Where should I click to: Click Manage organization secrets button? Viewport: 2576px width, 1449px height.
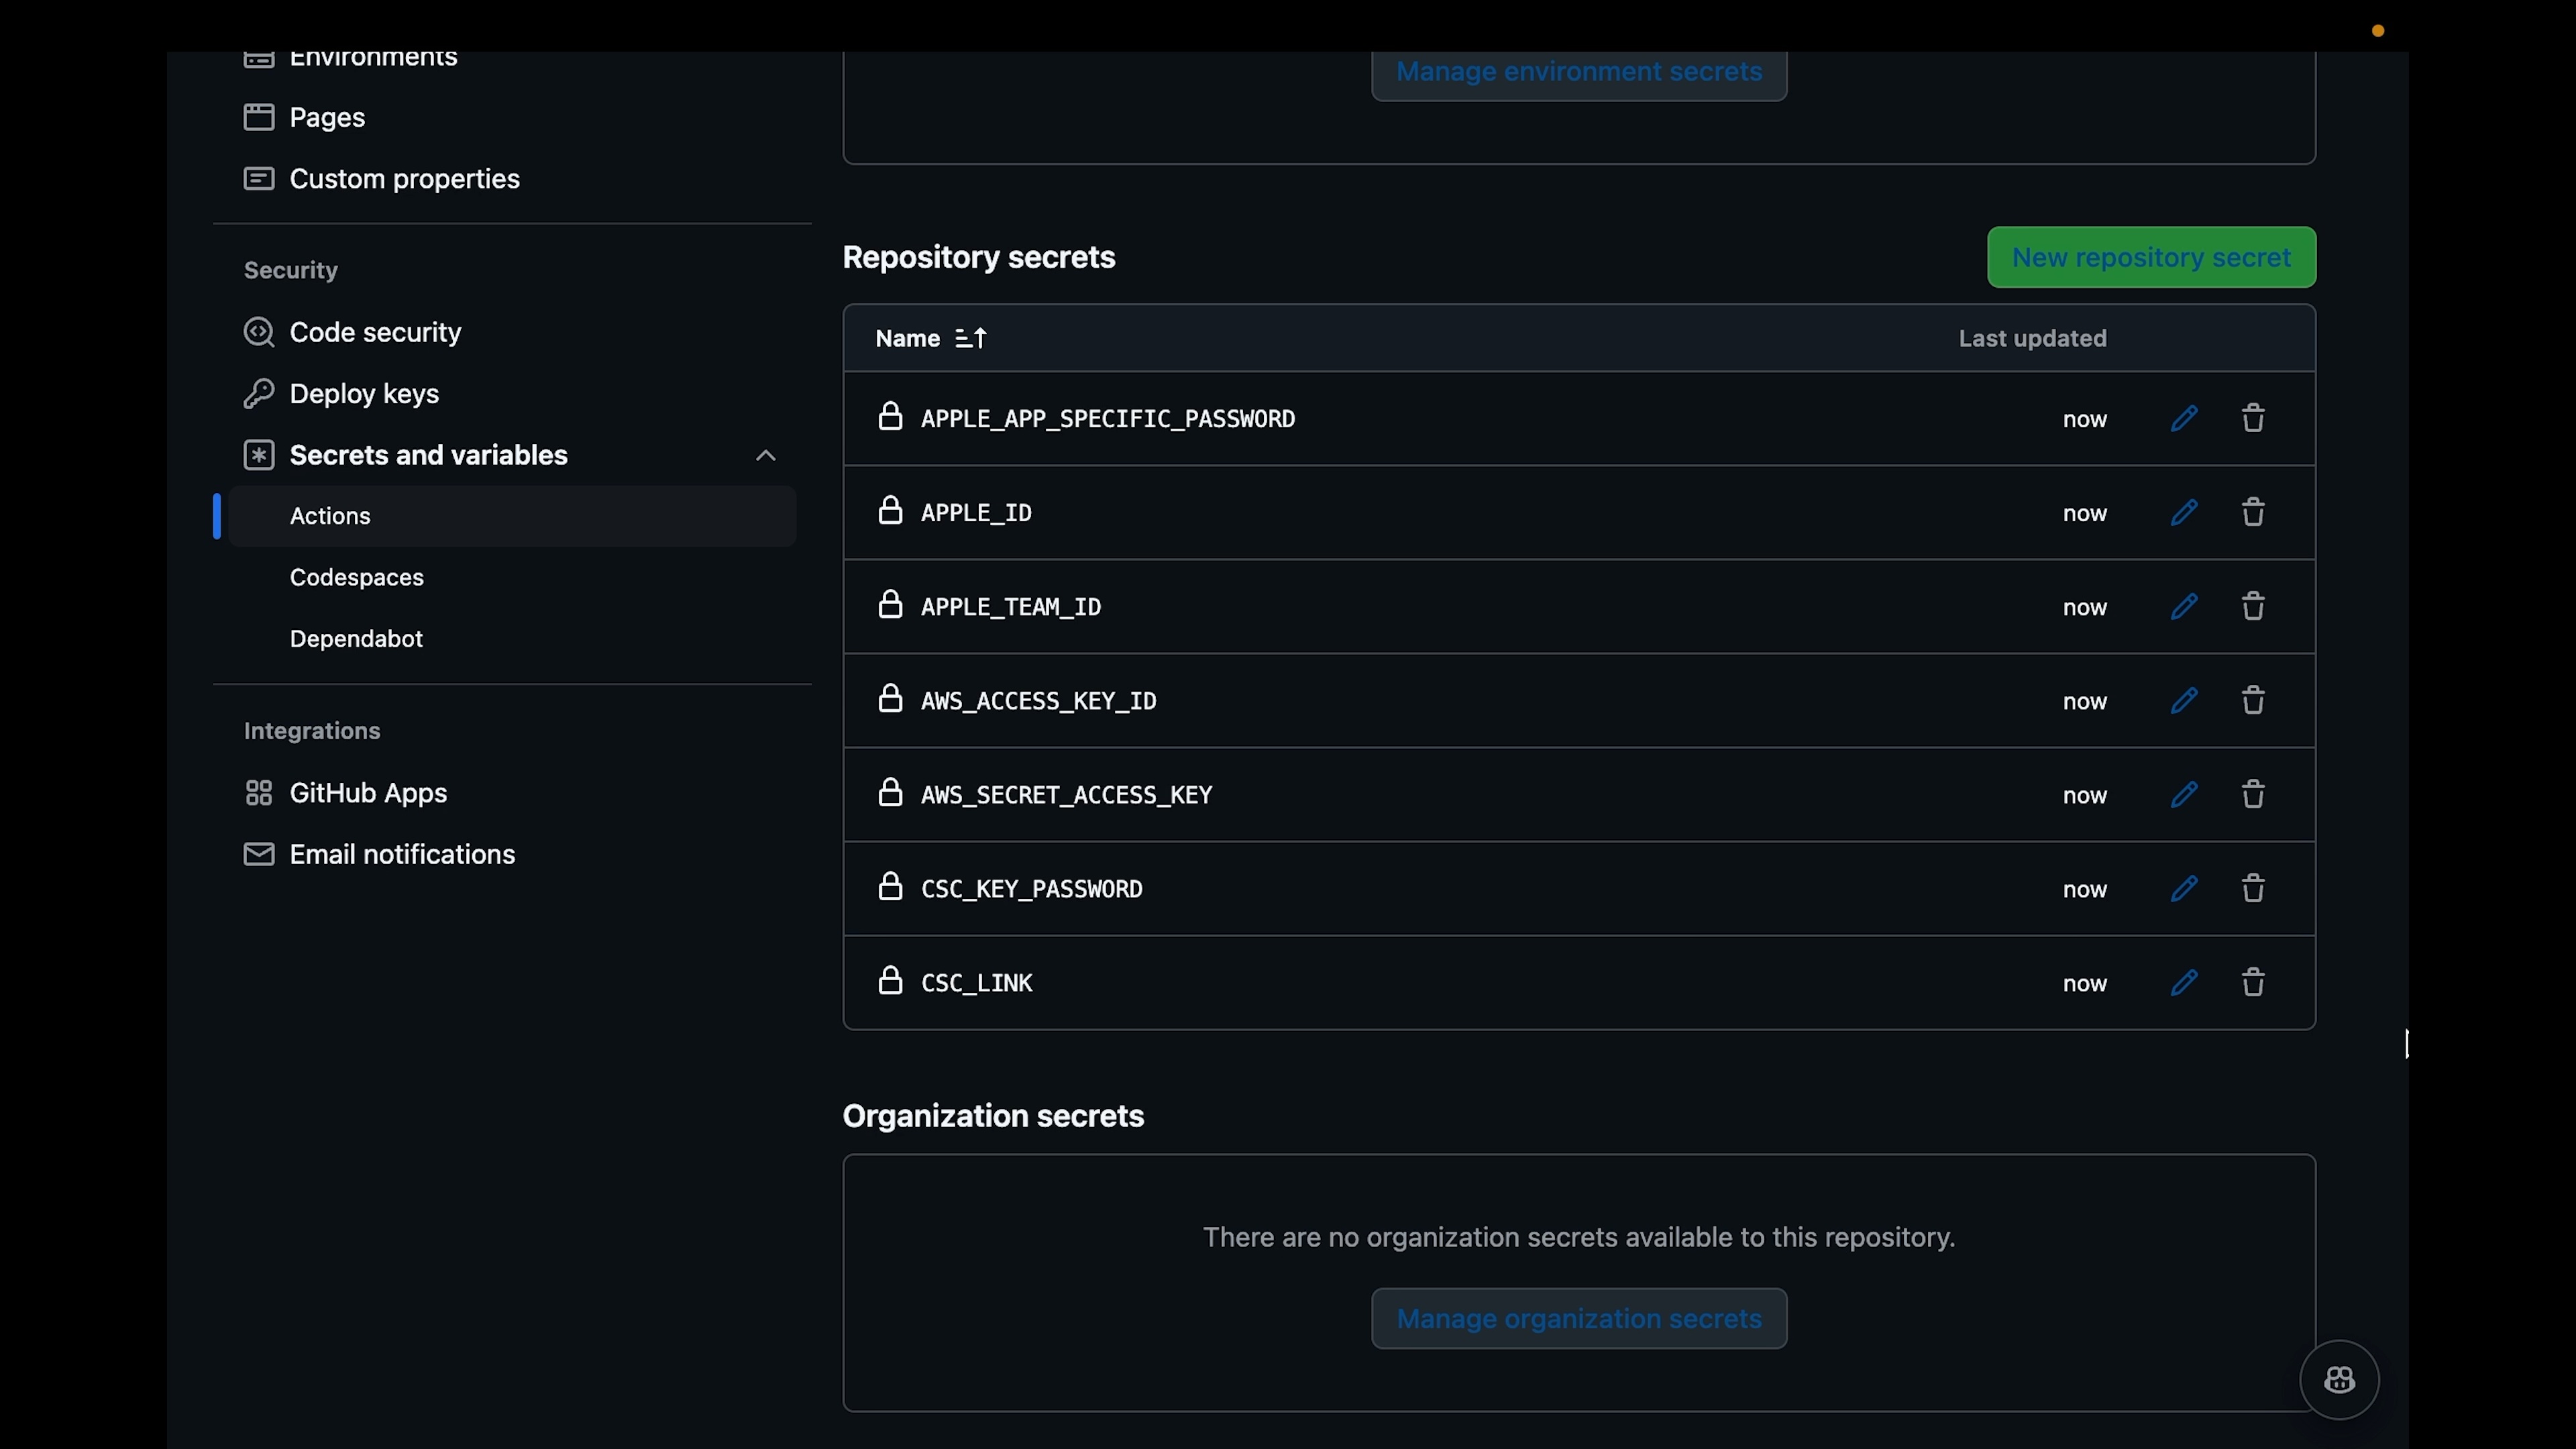(x=1579, y=1318)
